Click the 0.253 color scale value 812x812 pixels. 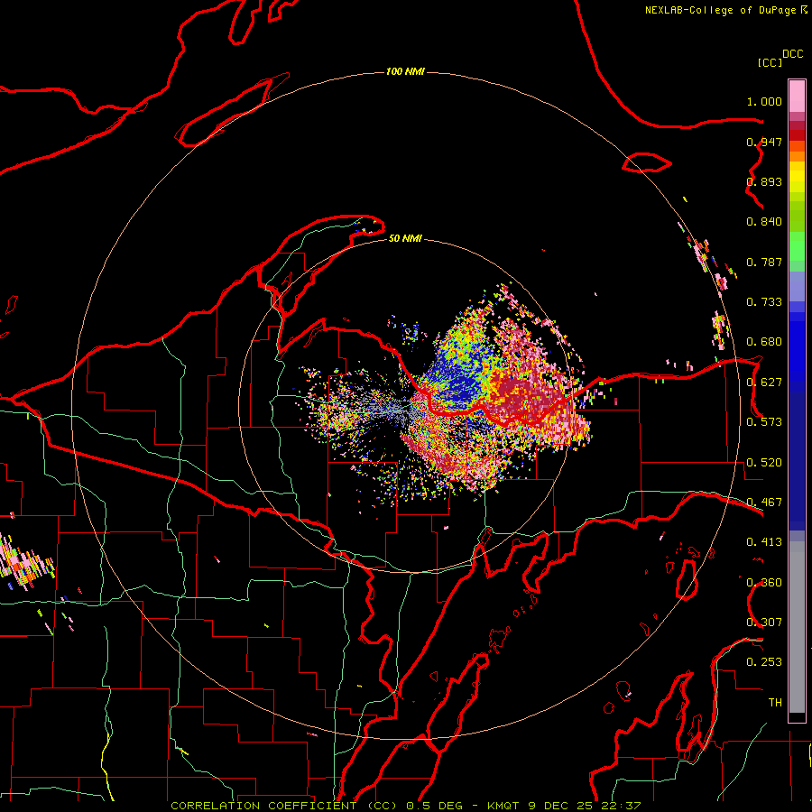(x=764, y=662)
